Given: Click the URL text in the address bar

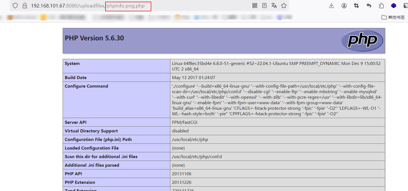Looking at the screenshot, I should click(88, 6).
